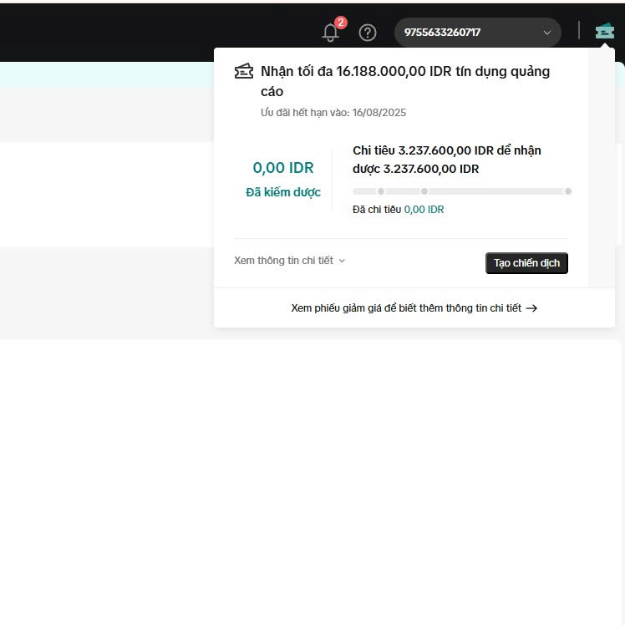The image size is (625, 625).
Task: Click the Nhận tối đa 16.188.000,00 IDR title
Action: pyautogui.click(x=405, y=81)
